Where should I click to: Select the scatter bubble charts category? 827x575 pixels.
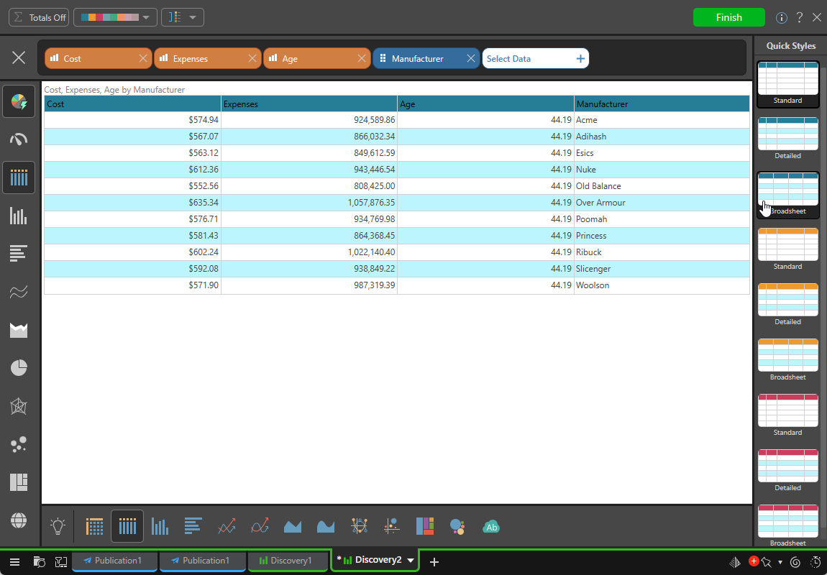19,444
